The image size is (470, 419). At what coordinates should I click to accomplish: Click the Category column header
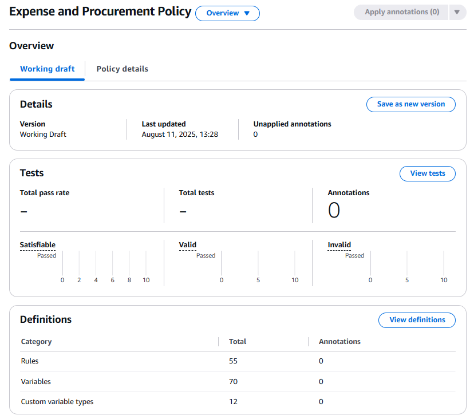(35, 341)
